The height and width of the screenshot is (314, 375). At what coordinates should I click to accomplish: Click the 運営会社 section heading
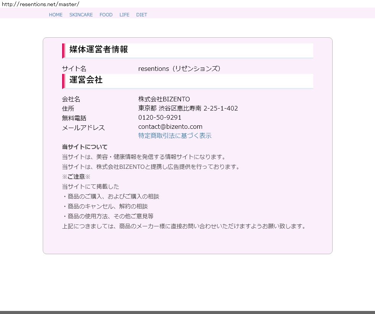point(86,80)
